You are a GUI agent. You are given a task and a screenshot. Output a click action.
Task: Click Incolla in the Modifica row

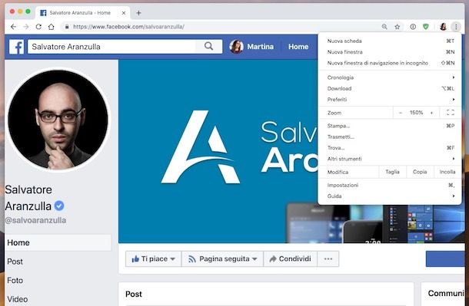447,172
